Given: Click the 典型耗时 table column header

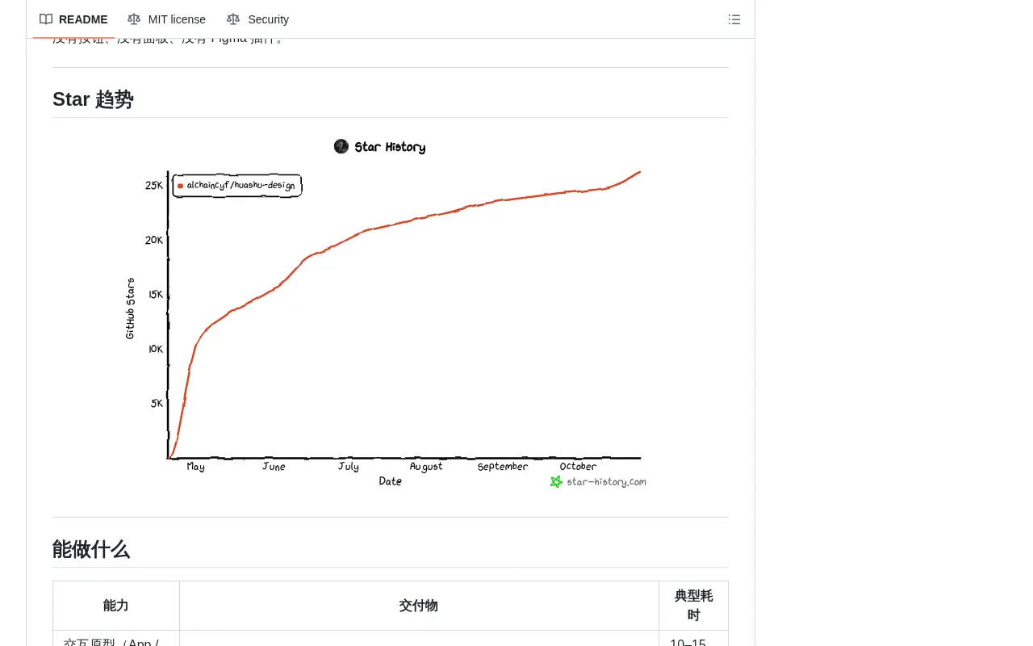Looking at the screenshot, I should coord(693,606).
